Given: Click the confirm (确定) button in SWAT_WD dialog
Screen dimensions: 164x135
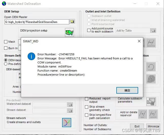Looking at the screenshot, I should click(127, 90).
